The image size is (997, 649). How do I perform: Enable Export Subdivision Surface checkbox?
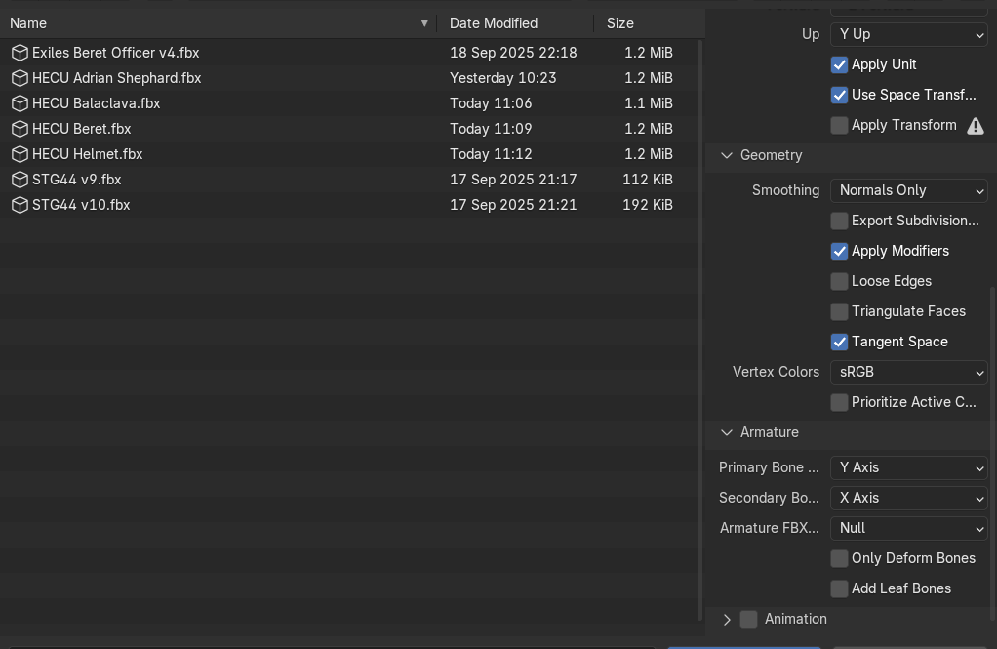(x=839, y=221)
